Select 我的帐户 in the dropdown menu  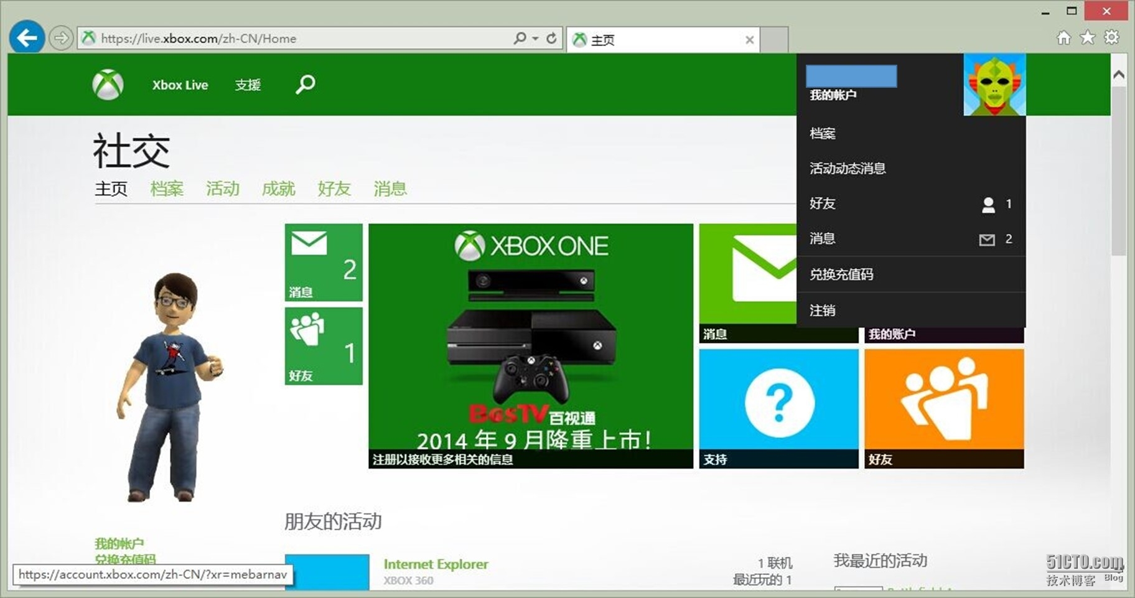833,95
